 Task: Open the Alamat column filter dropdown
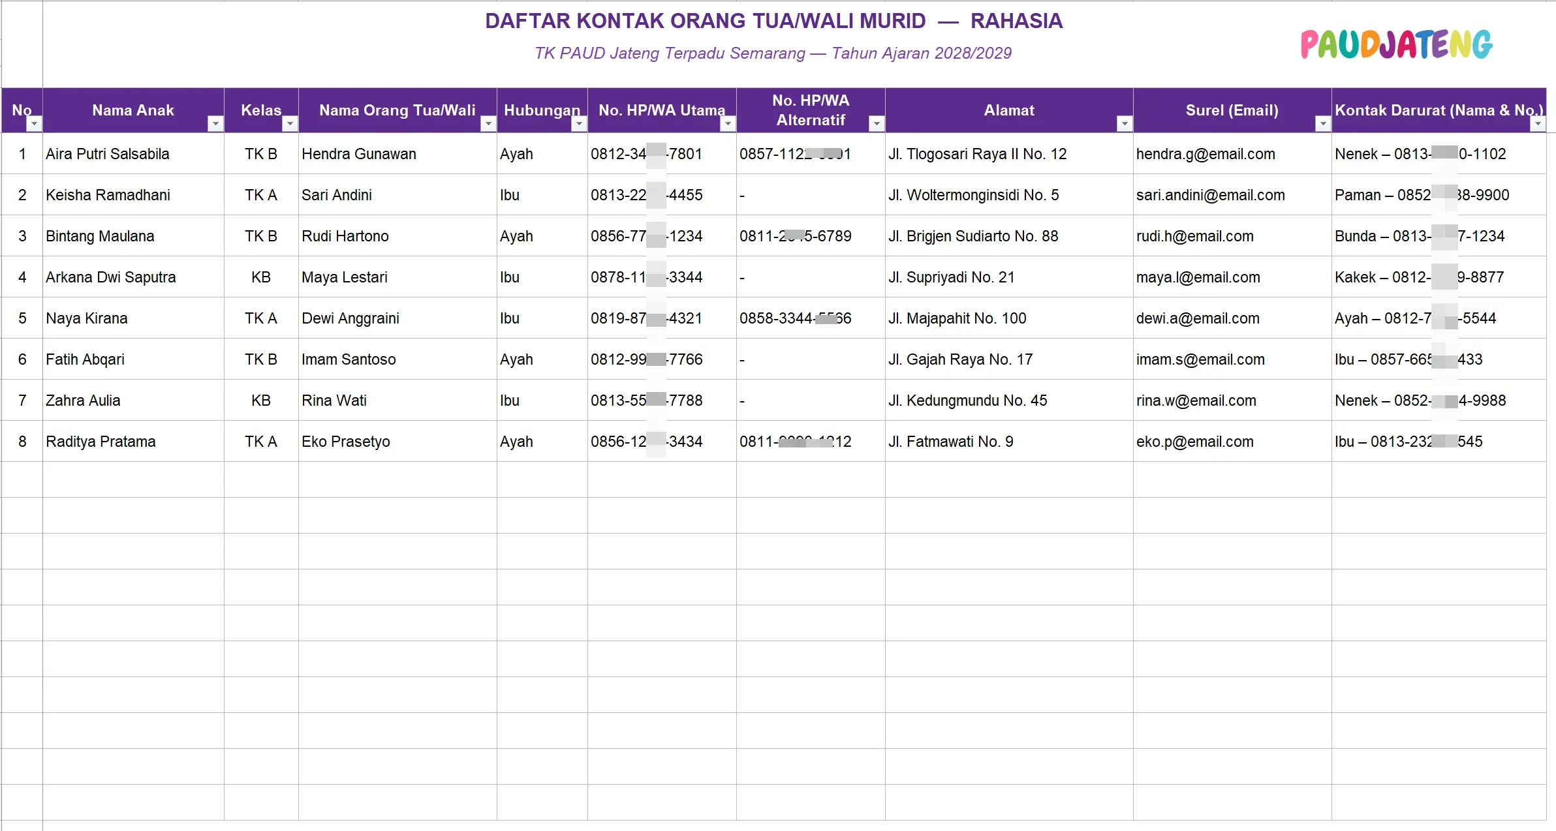[1125, 123]
